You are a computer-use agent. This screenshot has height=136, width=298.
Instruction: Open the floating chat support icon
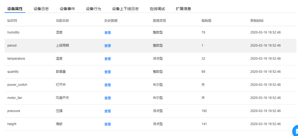(296, 131)
